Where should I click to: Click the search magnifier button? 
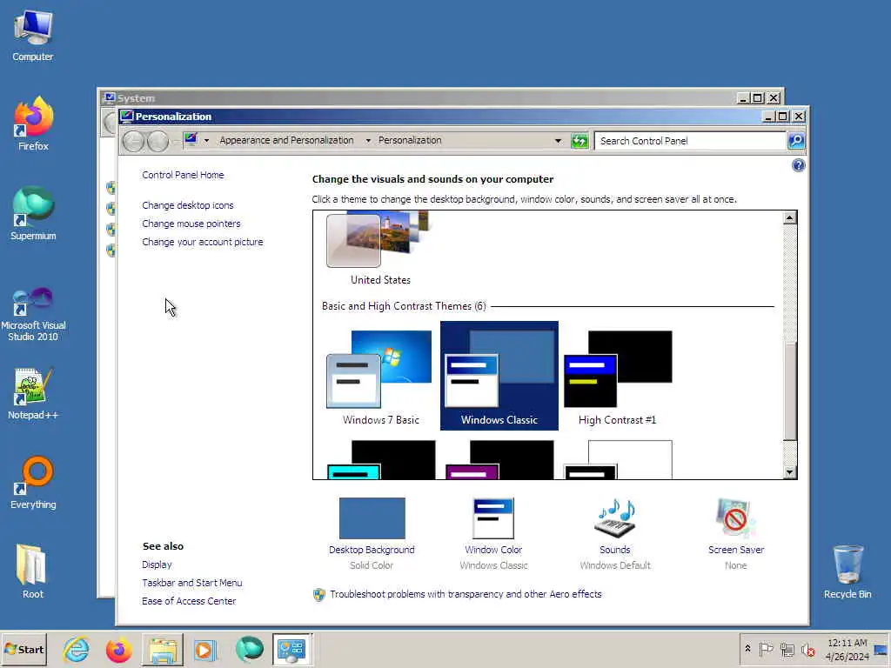pyautogui.click(x=796, y=140)
